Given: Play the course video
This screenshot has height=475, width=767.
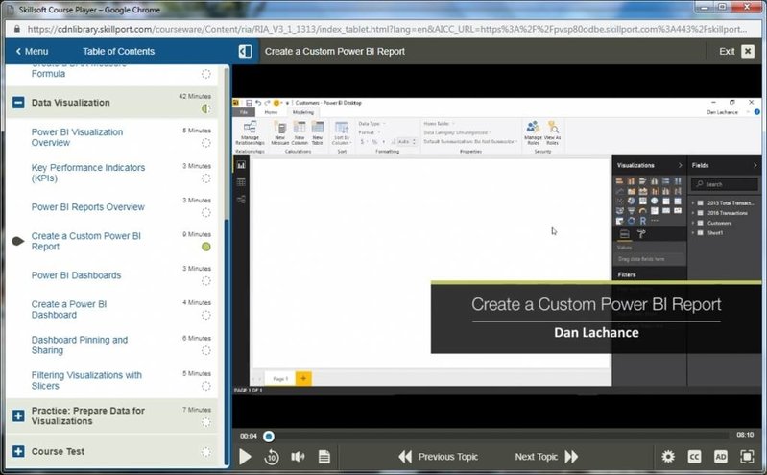Looking at the screenshot, I should 245,457.
